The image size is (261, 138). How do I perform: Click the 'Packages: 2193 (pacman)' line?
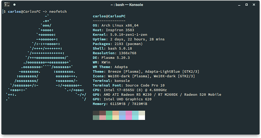point(118,44)
